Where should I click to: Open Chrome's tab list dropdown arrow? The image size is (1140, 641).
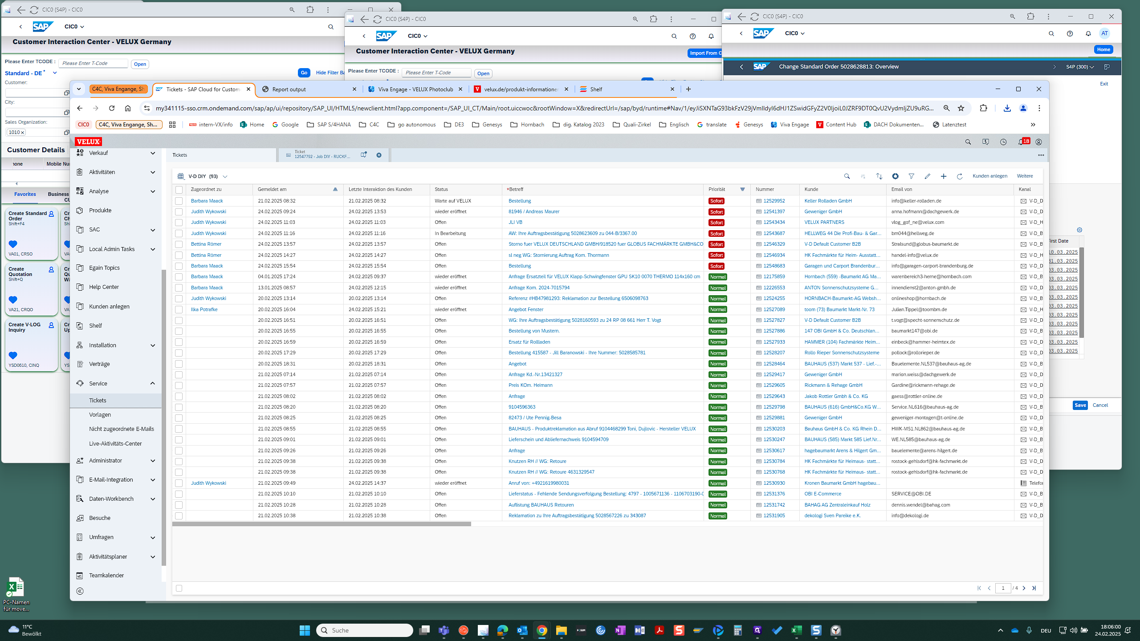79,89
